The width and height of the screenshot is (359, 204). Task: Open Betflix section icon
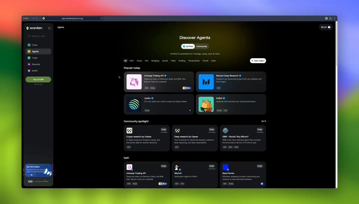(x=29, y=71)
